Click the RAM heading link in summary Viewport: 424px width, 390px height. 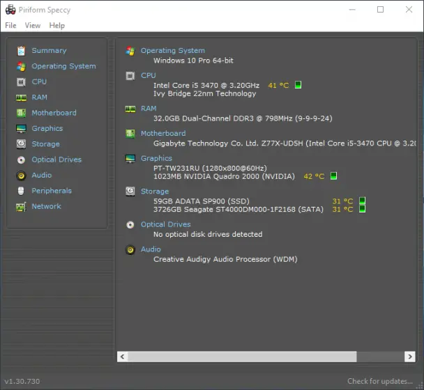tap(149, 109)
